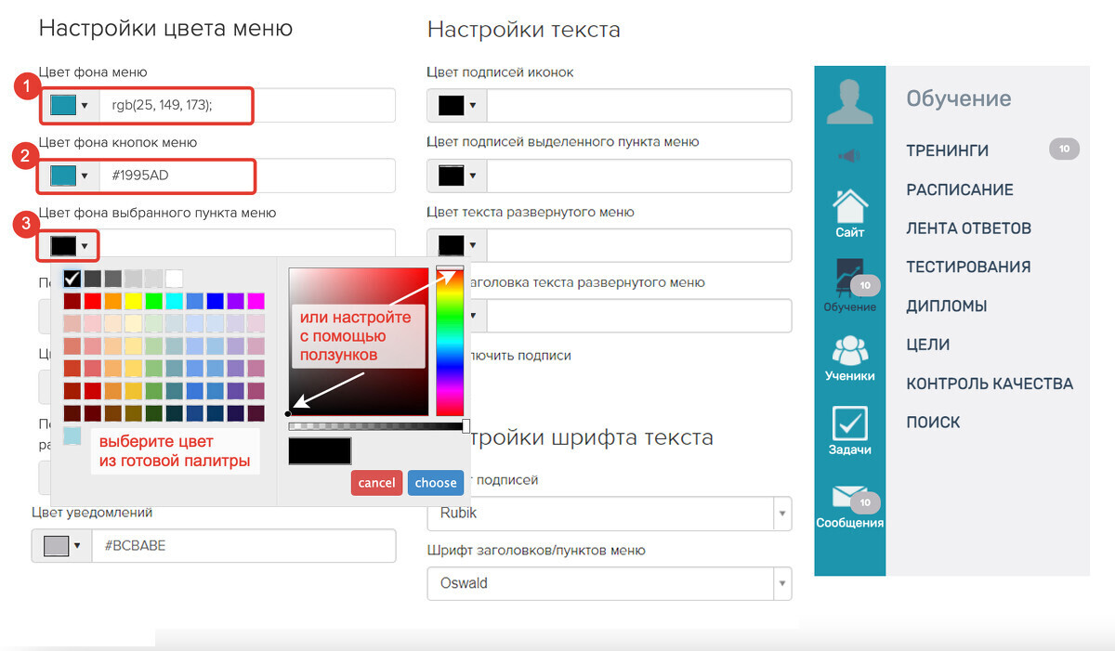Select the checked black swatch in palette
This screenshot has height=651, width=1115.
[x=72, y=278]
